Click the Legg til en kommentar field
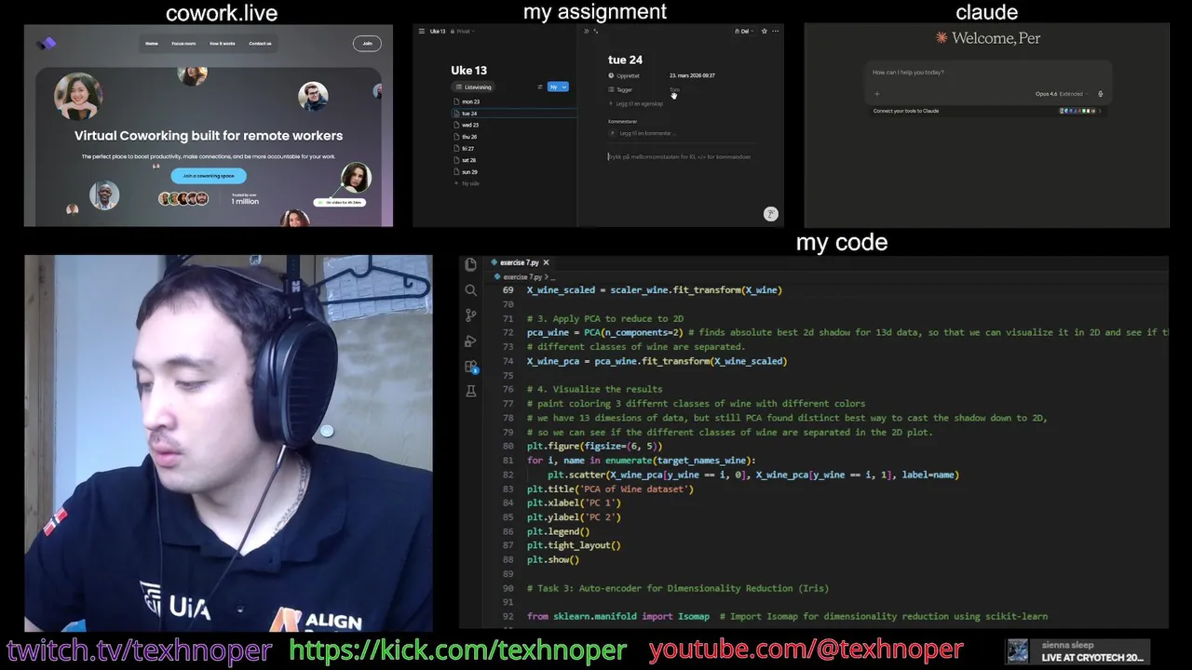 [x=644, y=133]
